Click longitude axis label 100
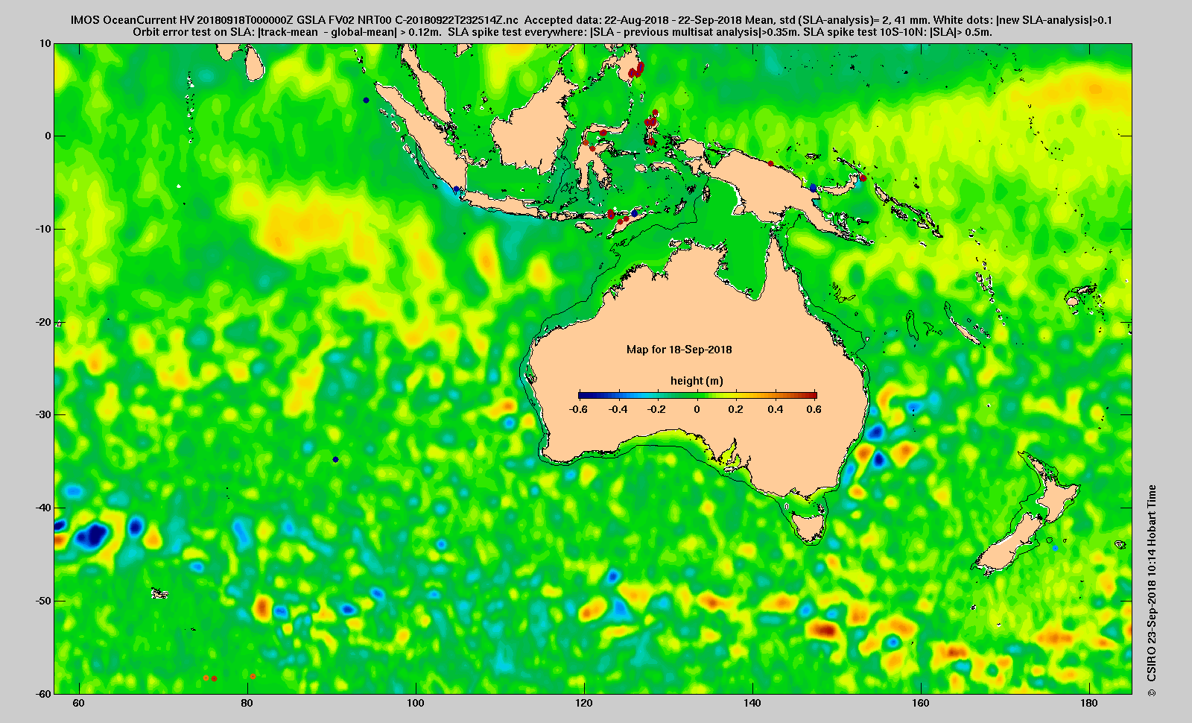1192x723 pixels. point(416,704)
